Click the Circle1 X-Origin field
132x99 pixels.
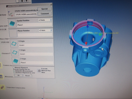36,45
